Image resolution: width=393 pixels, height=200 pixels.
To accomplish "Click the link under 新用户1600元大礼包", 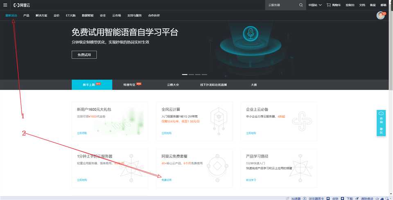I will click(x=82, y=133).
